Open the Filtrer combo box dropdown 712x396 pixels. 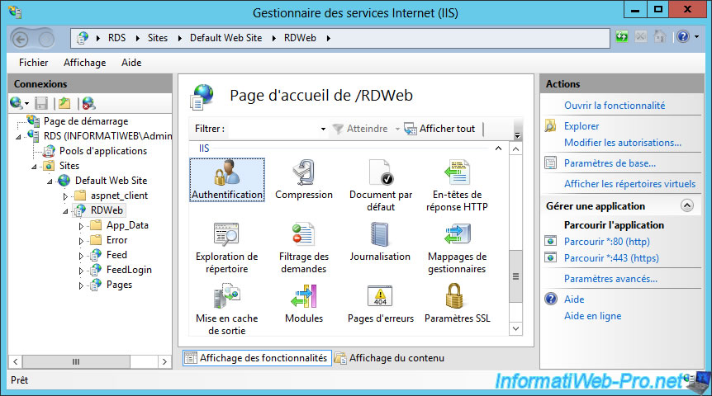323,129
